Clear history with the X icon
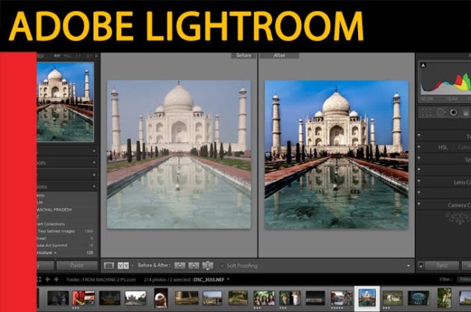Screen dimensions: 471x312 94,174
